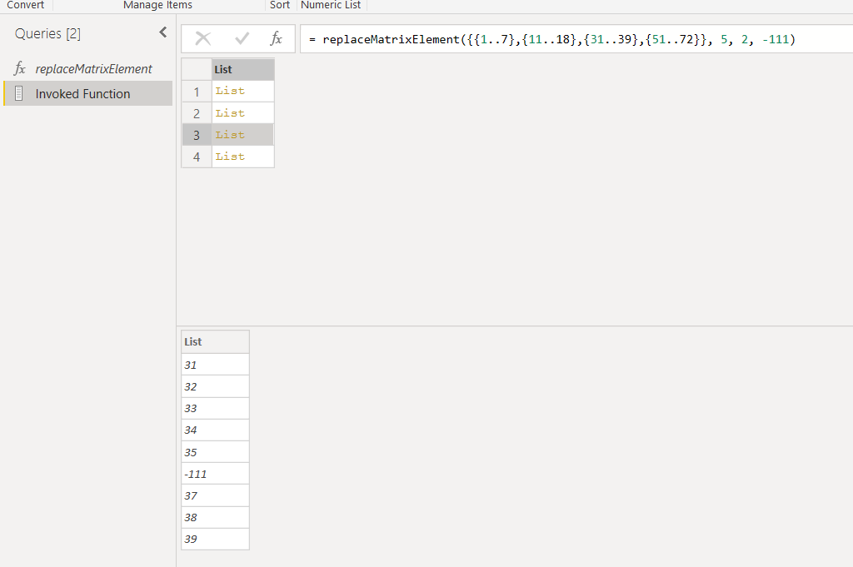The height and width of the screenshot is (567, 853).
Task: Select the Invoked Function query
Action: pyautogui.click(x=88, y=93)
